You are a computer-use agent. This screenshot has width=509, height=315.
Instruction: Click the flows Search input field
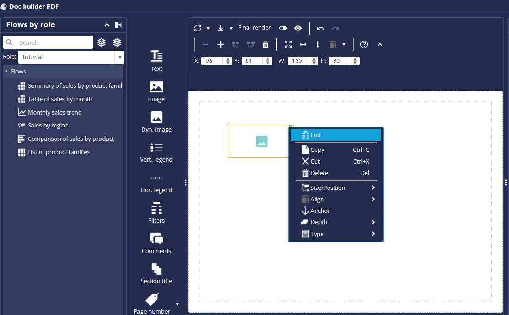click(x=53, y=42)
